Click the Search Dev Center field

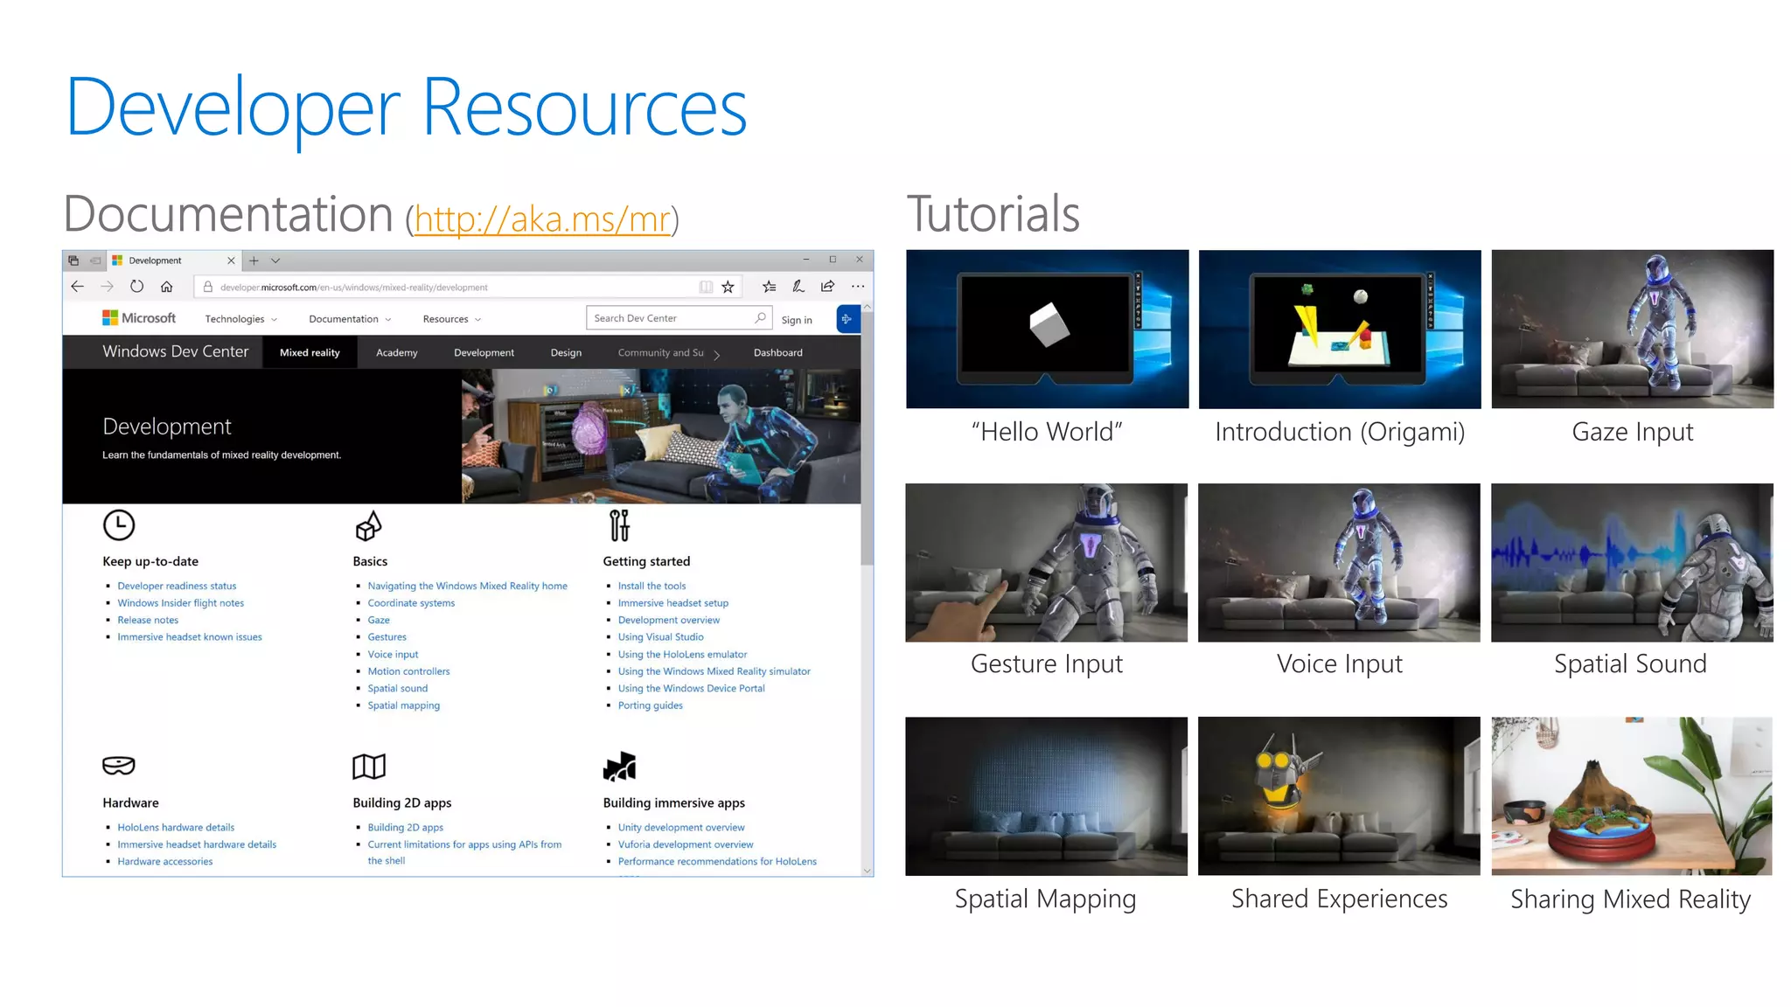click(680, 318)
